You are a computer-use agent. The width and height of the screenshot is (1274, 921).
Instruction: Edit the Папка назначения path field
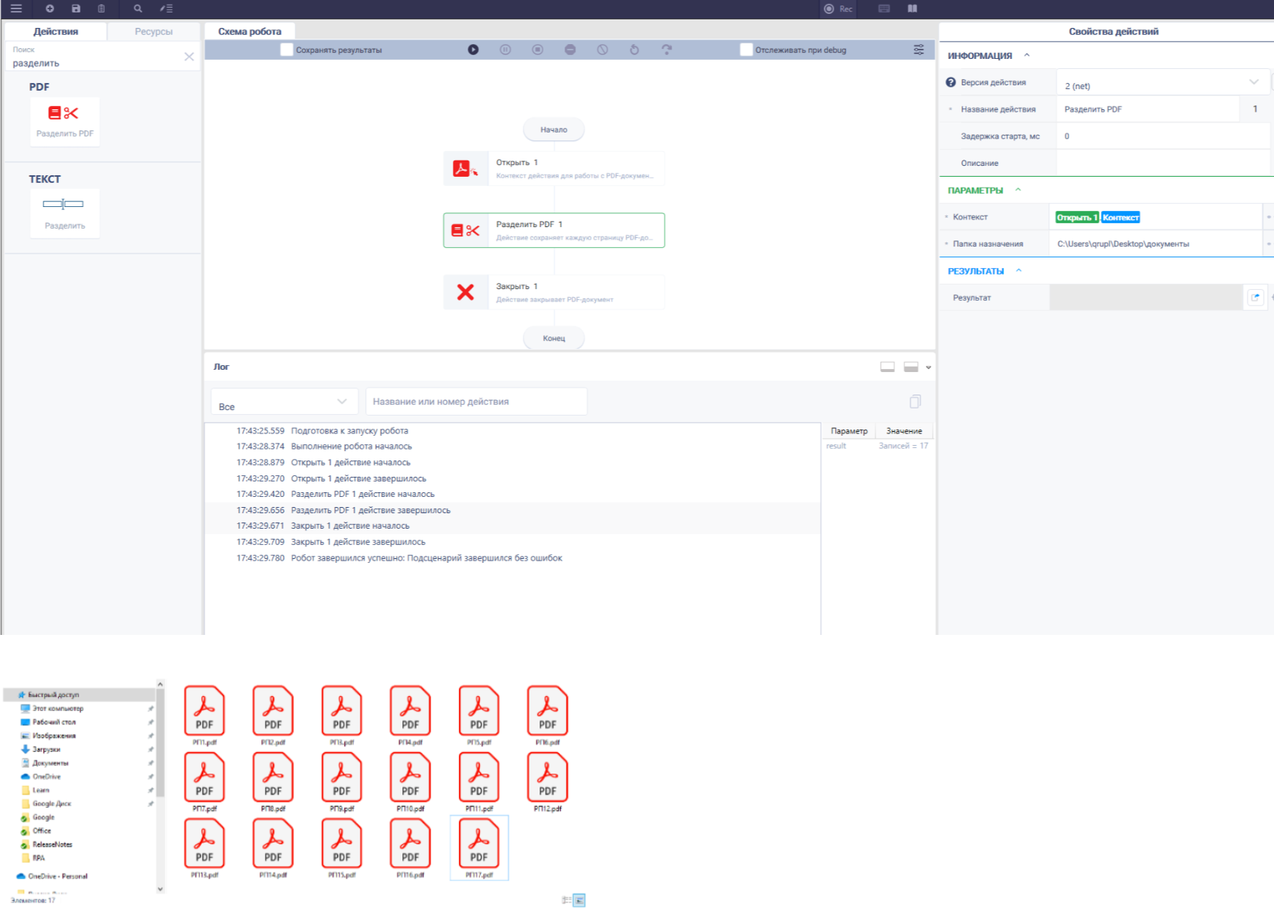(1155, 244)
